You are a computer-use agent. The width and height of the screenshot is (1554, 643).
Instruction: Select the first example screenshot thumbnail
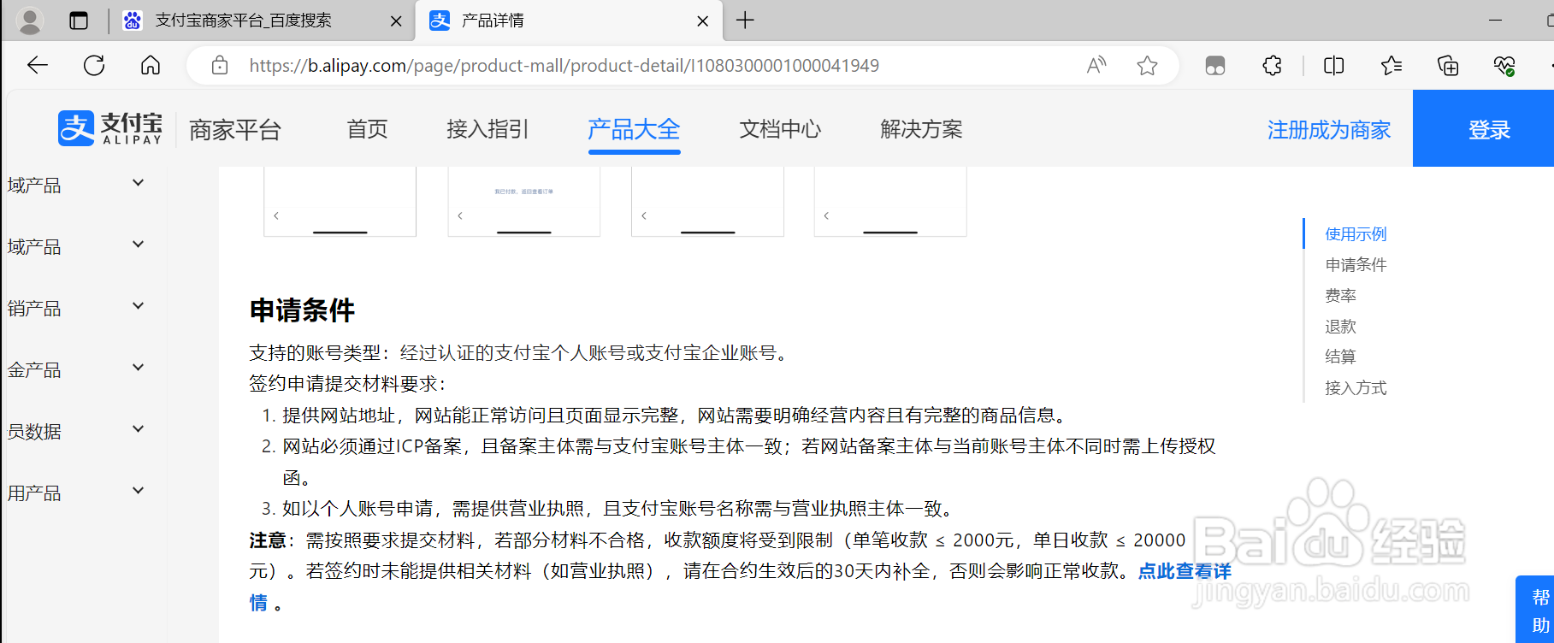[340, 202]
